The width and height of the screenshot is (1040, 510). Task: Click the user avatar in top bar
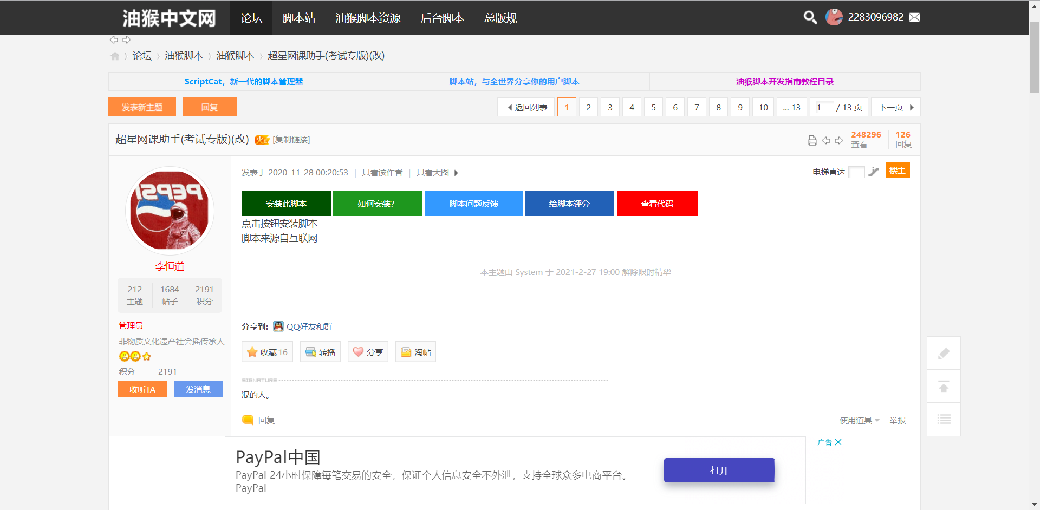click(x=834, y=17)
